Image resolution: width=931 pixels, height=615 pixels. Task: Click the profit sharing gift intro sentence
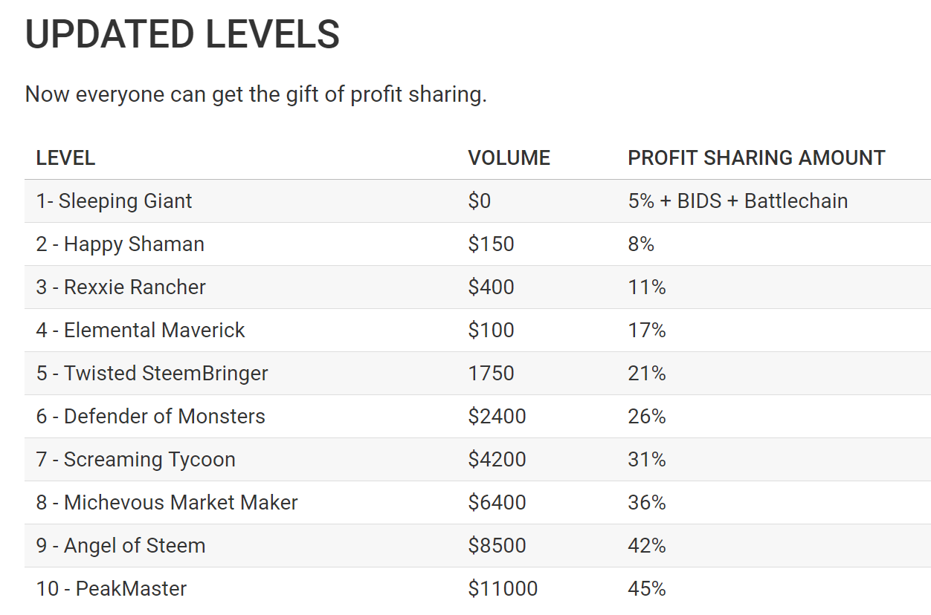256,95
